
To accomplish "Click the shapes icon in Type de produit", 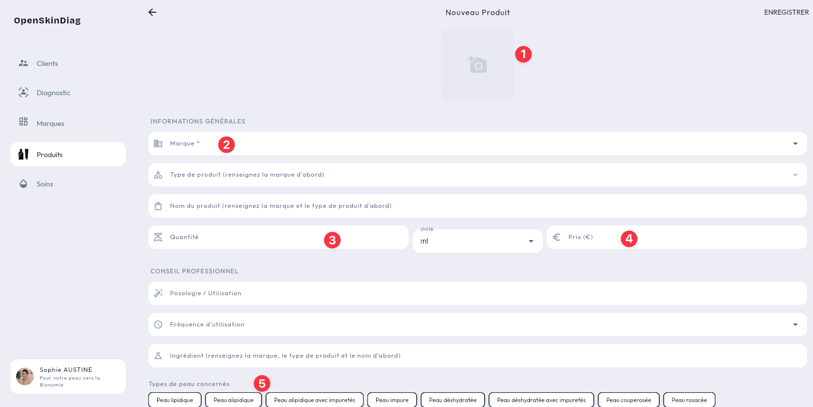I will (x=158, y=175).
